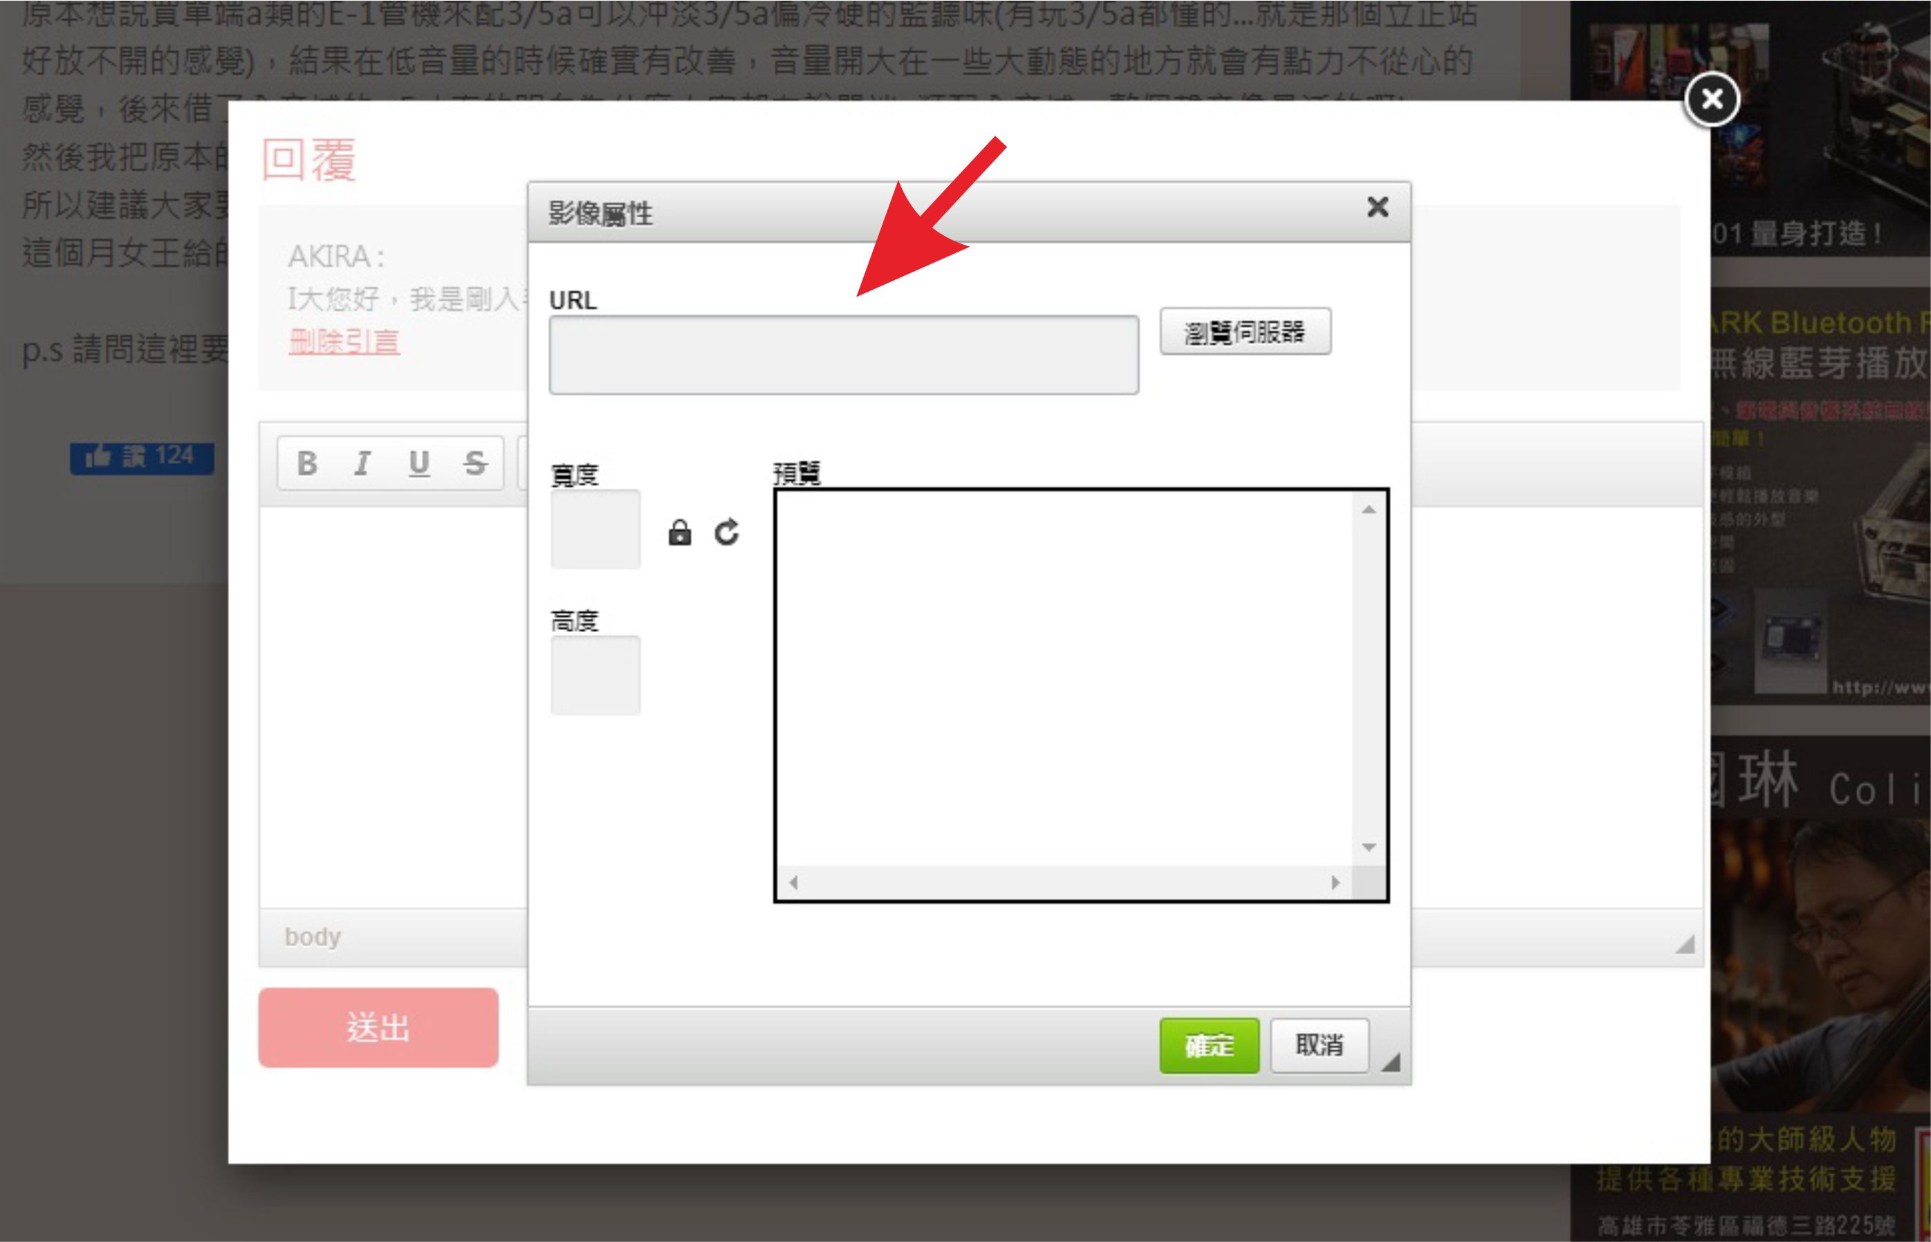The image size is (1931, 1242).
Task: Click the URL input field
Action: tap(844, 355)
